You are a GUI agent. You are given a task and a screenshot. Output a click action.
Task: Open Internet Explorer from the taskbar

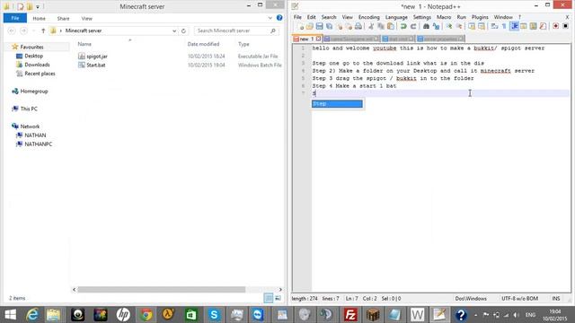coord(32,315)
